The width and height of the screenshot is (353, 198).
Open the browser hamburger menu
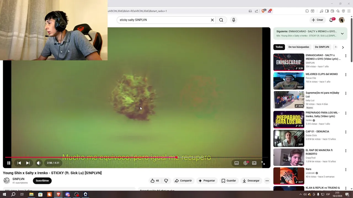tap(349, 11)
